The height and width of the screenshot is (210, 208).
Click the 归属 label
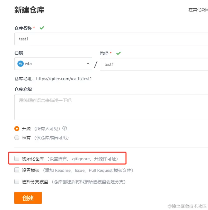coord(19,53)
